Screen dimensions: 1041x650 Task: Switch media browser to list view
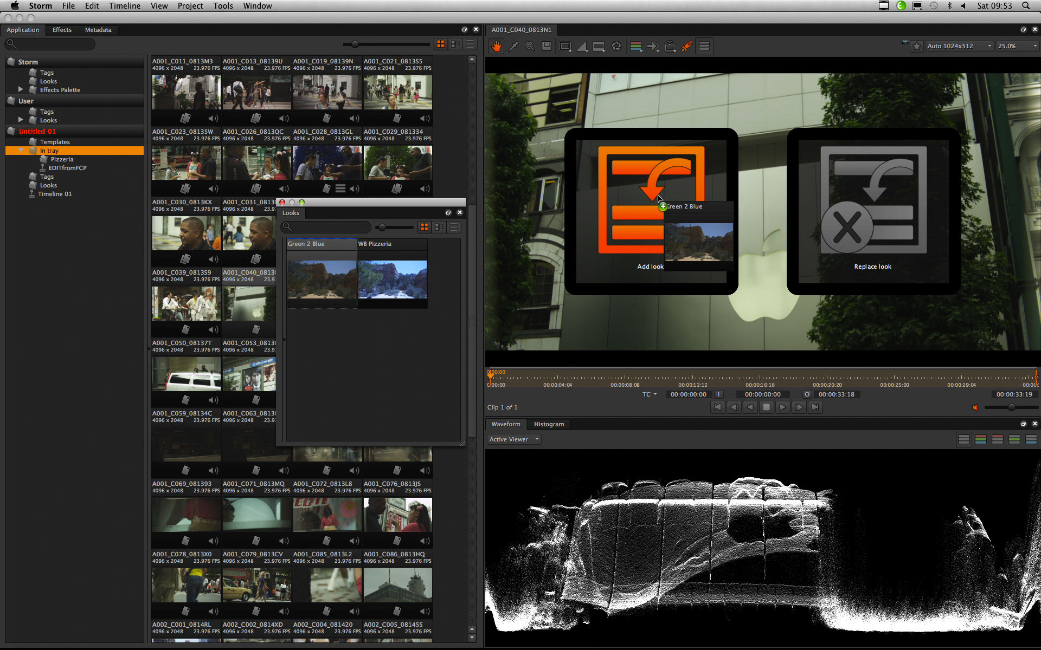point(470,44)
